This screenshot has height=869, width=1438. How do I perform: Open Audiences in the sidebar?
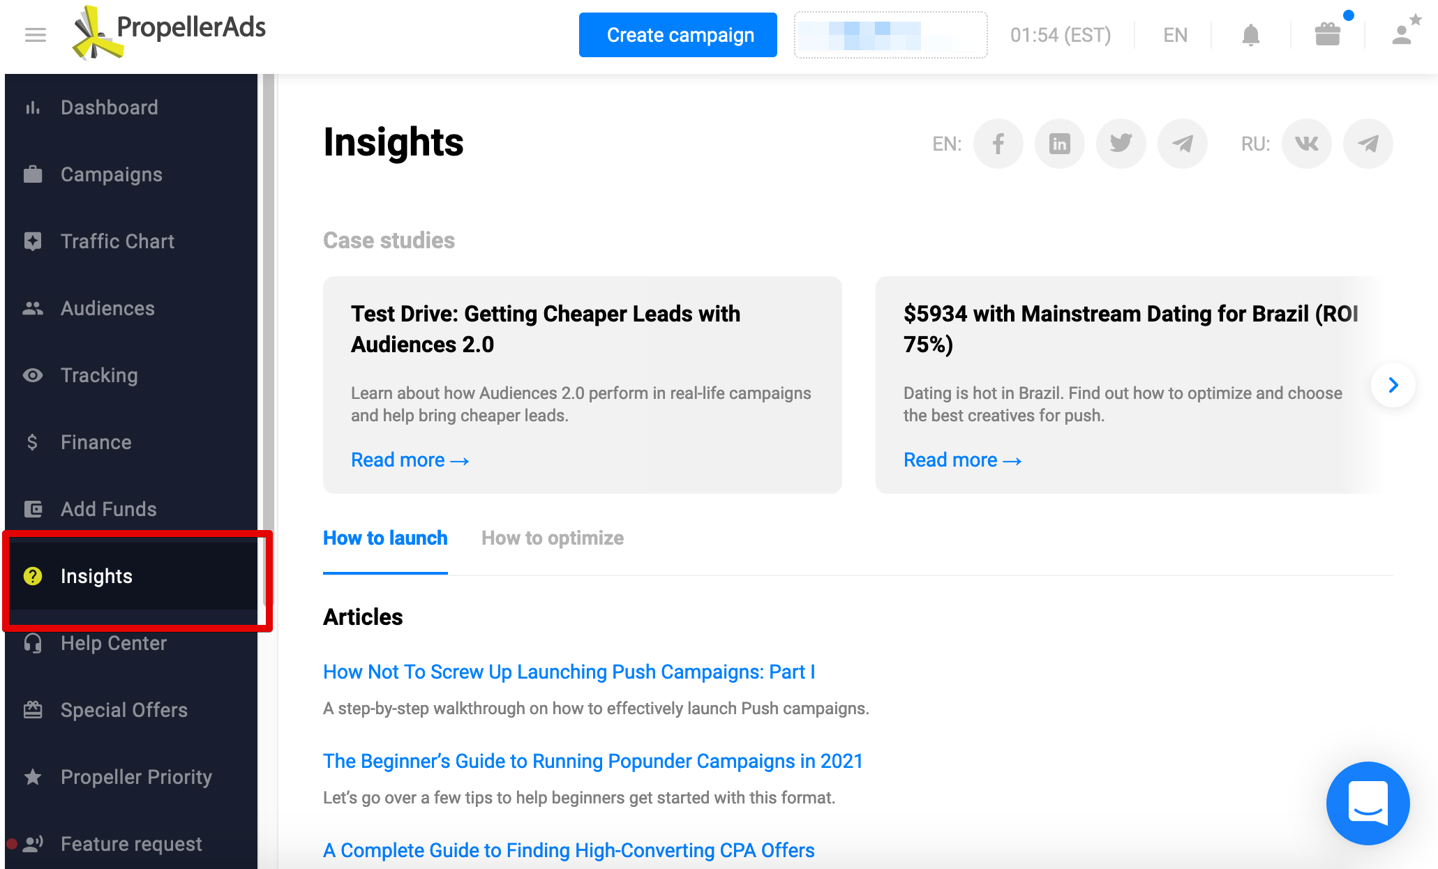(x=131, y=308)
